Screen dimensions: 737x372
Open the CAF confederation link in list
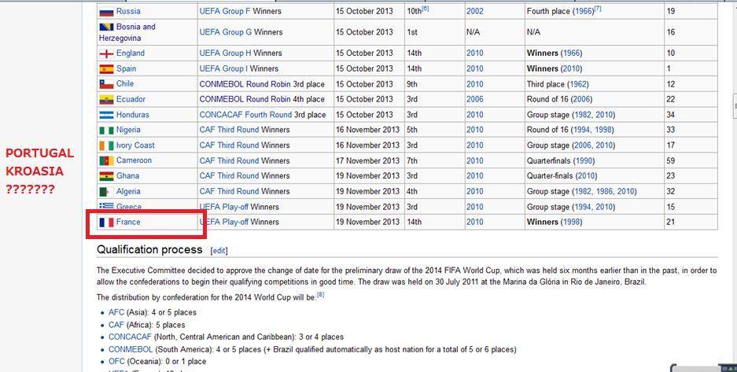tap(116, 325)
